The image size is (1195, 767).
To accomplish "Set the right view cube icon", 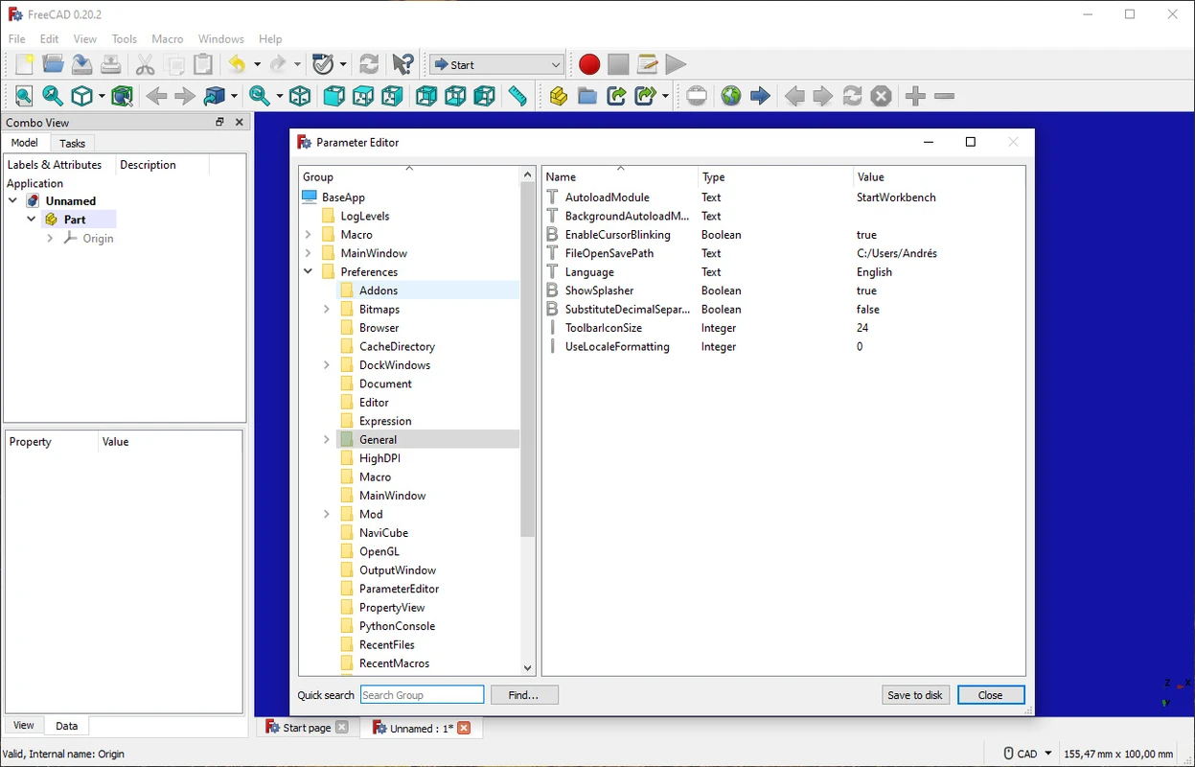I will (392, 96).
